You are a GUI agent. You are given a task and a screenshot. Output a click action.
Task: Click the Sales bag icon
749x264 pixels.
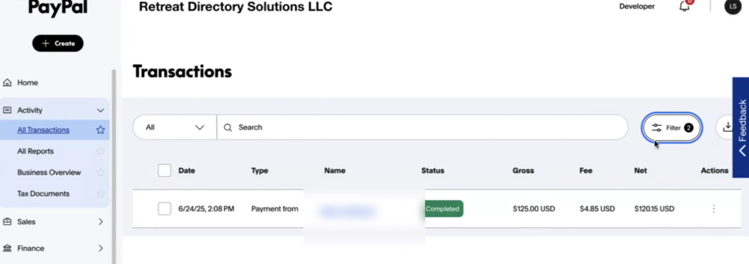point(7,222)
